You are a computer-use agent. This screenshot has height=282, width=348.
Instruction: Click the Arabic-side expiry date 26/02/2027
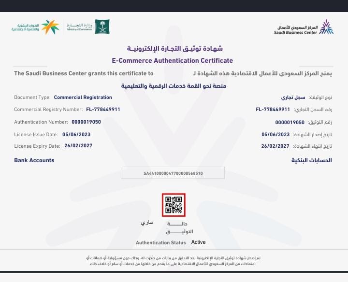click(x=275, y=146)
